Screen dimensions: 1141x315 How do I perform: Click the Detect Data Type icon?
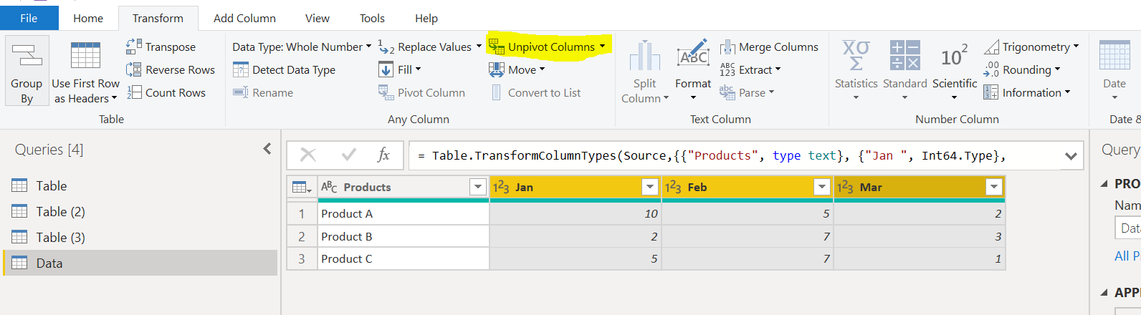click(x=241, y=69)
